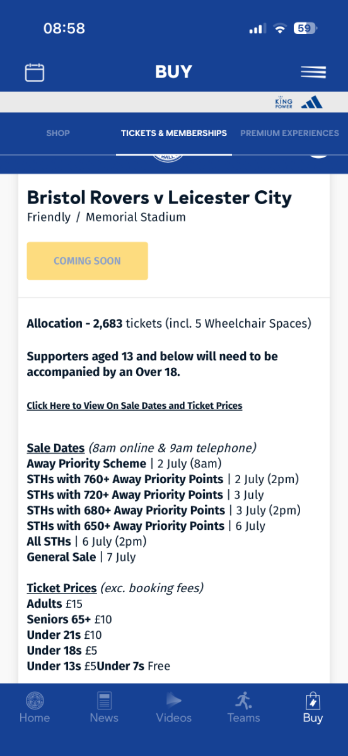Open the hamburger menu
348x756 pixels.
point(313,72)
